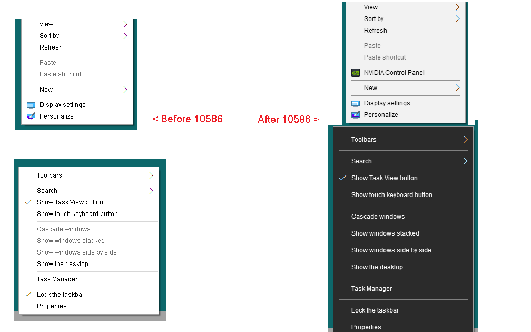Open Properties in dark taskbar menu

(366, 327)
